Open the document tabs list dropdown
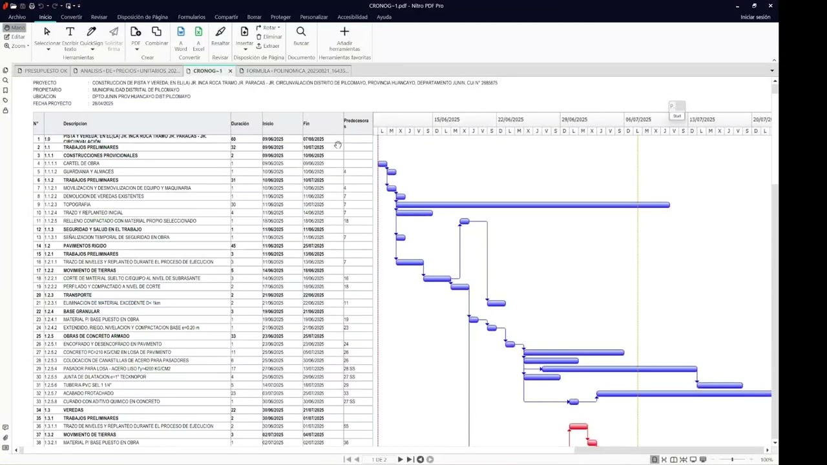827x465 pixels. pos(772,71)
